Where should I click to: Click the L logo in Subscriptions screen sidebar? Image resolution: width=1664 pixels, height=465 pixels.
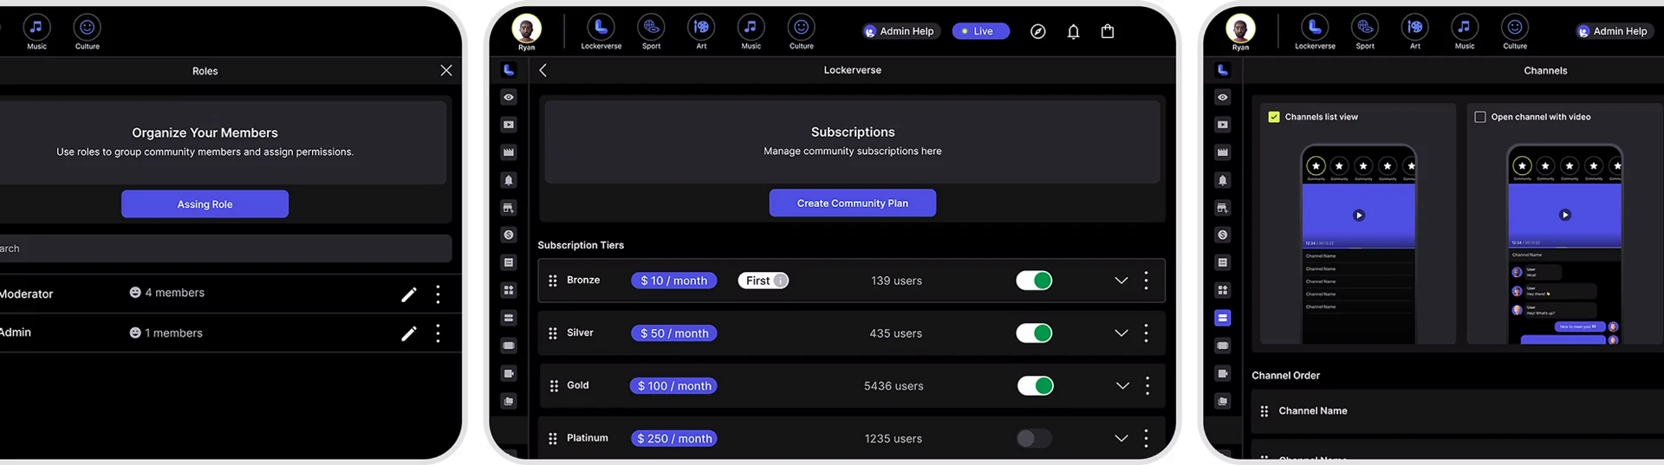509,70
